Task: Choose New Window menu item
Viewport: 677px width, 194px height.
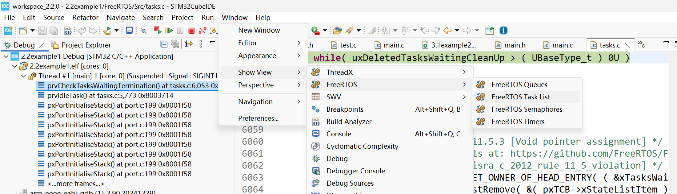Action: [x=263, y=30]
